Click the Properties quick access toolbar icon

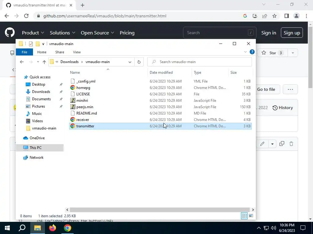(x=31, y=44)
